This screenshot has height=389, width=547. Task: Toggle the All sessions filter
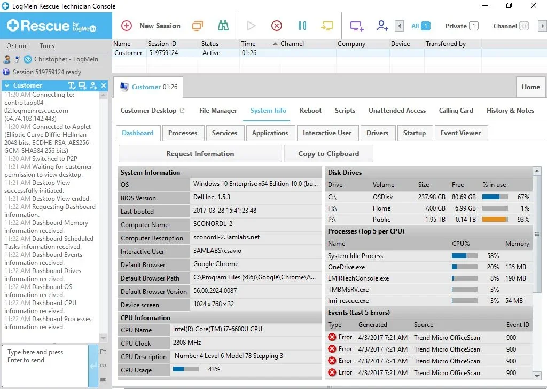420,26
